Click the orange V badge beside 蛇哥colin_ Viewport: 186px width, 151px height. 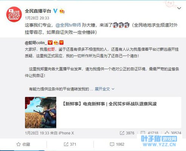point(50,43)
